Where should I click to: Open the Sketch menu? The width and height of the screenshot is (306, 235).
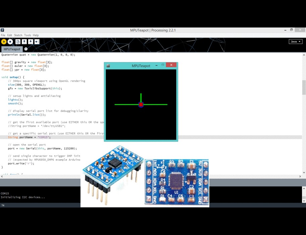18,35
